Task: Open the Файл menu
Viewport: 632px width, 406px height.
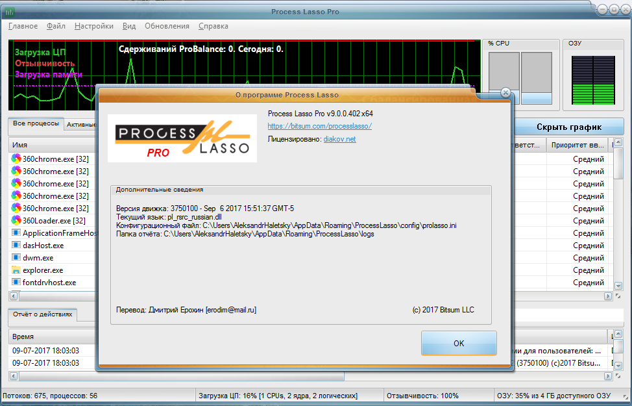Action: [x=56, y=26]
